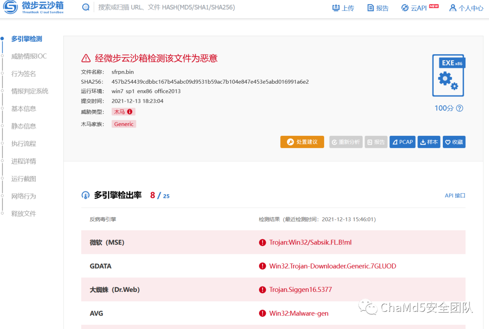Jump to 威胁情报IOC section
This screenshot has width=489, height=329.
[29, 56]
